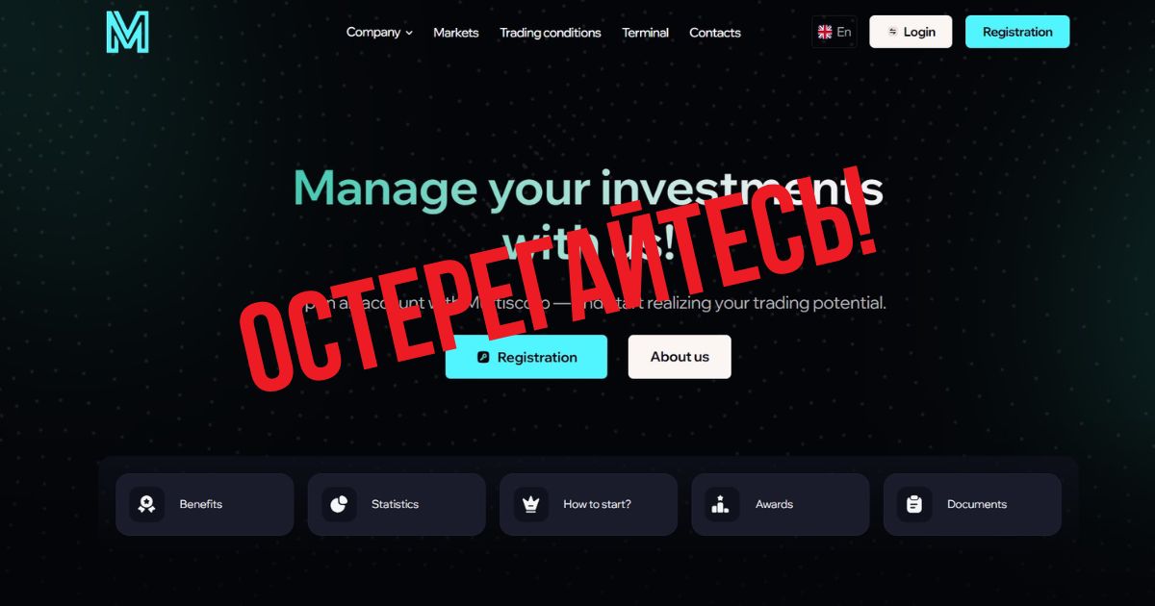Click the chevron next to Company

click(409, 33)
